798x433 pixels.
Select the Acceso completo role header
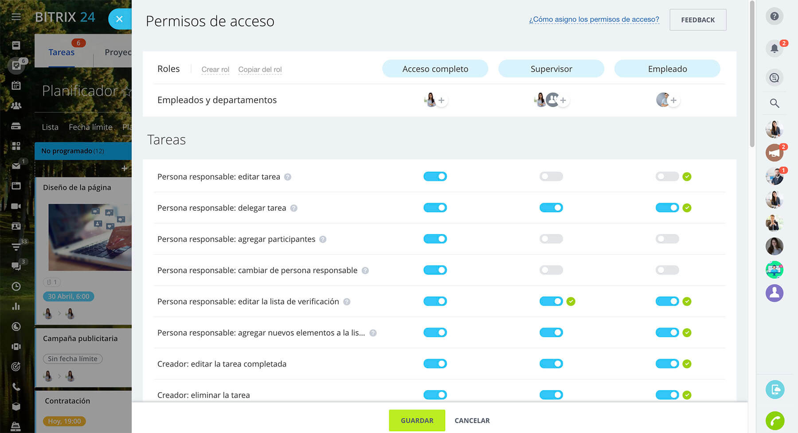point(435,69)
